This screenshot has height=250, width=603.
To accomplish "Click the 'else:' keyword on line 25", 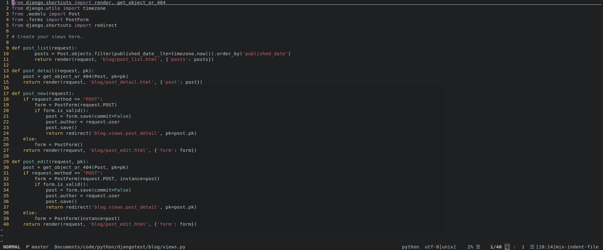I will tap(30, 139).
